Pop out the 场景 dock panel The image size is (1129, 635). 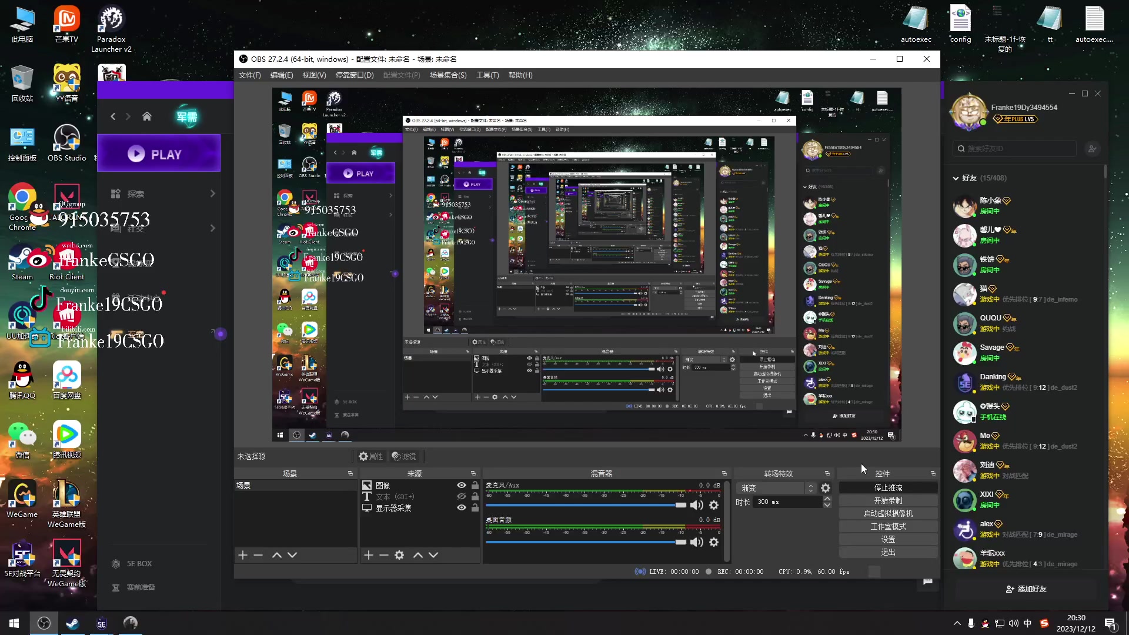[x=350, y=473]
